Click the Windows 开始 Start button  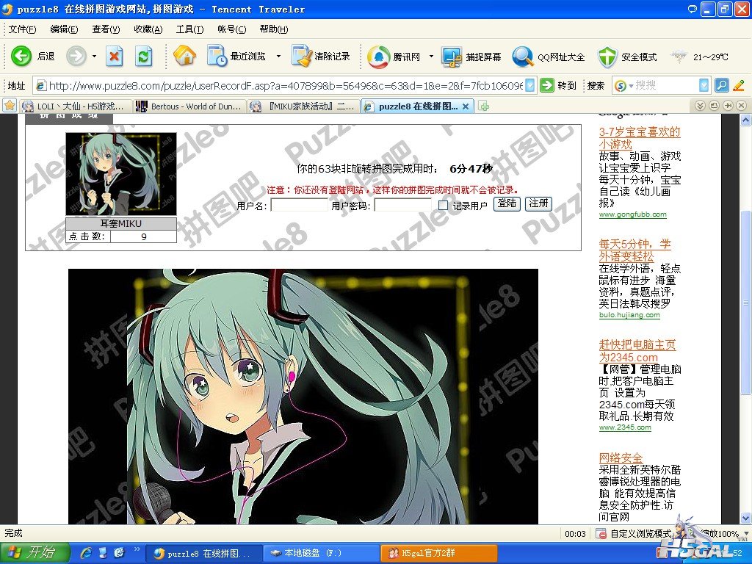[x=35, y=552]
